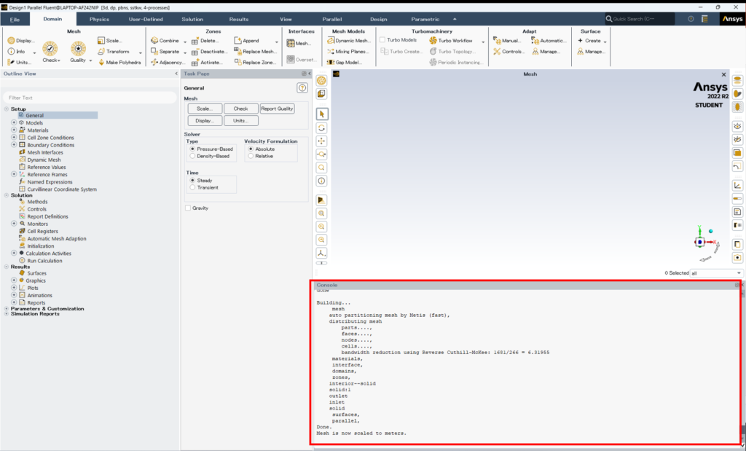
Task: Open Dynamic Mesh model tool
Action: 349,41
